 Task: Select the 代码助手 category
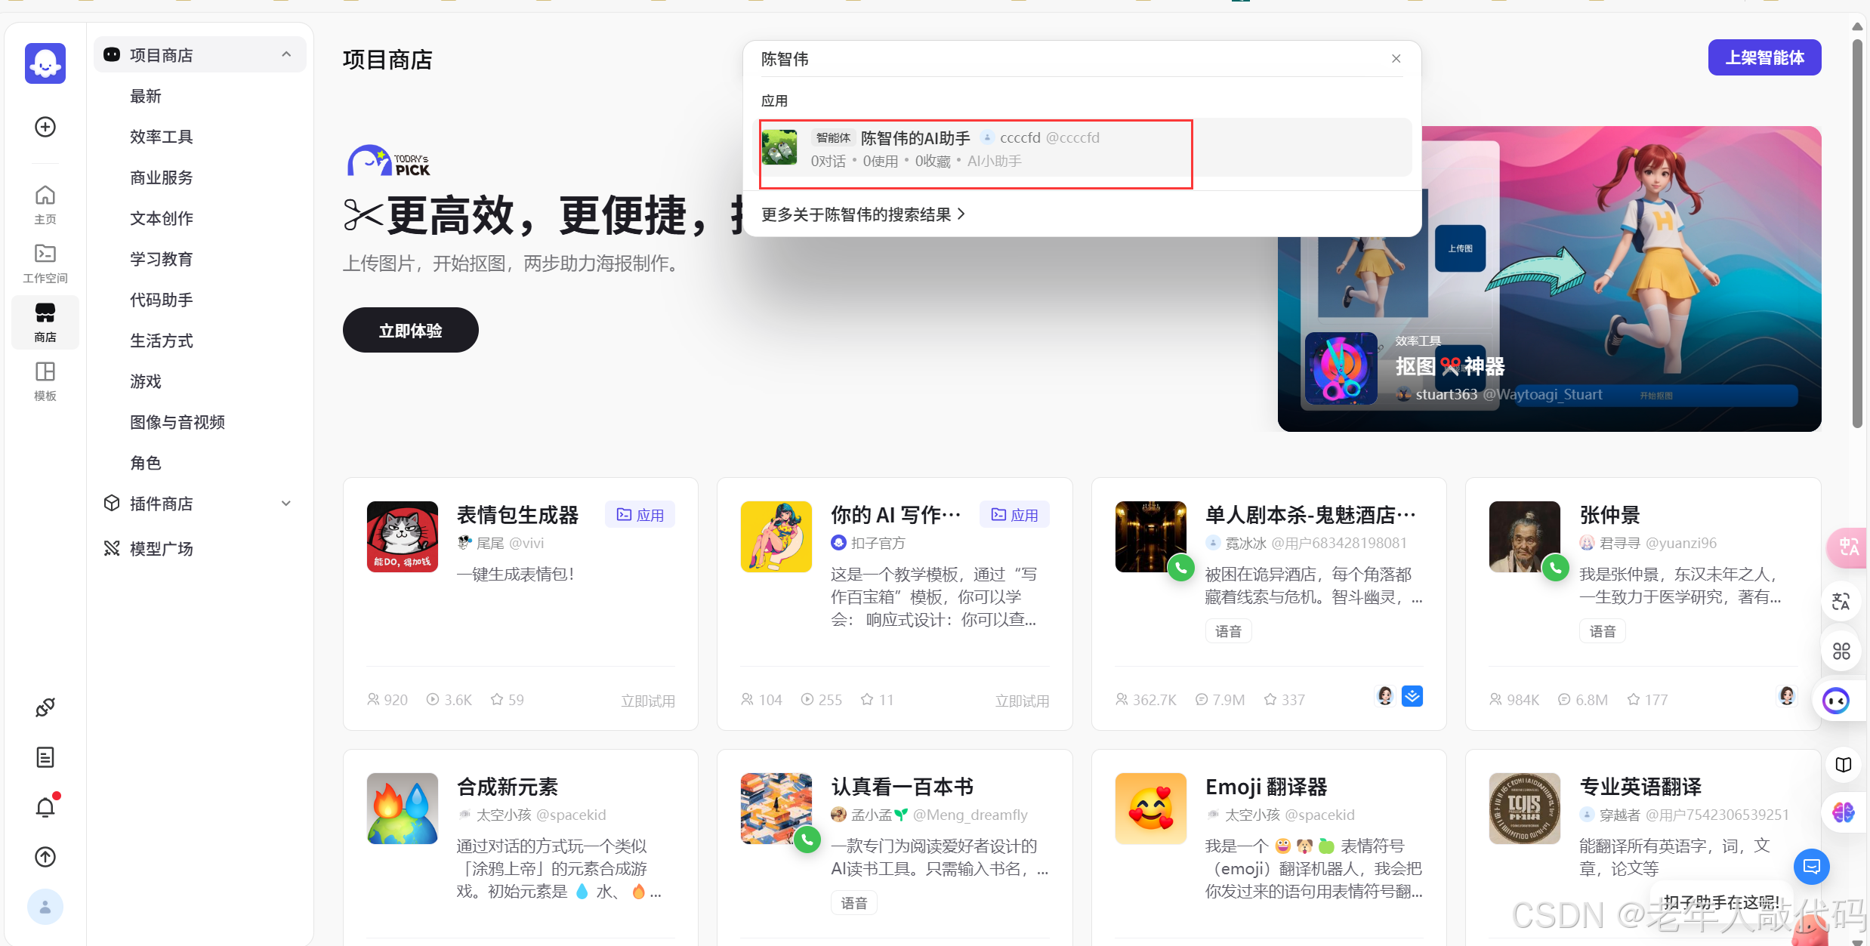tap(162, 300)
